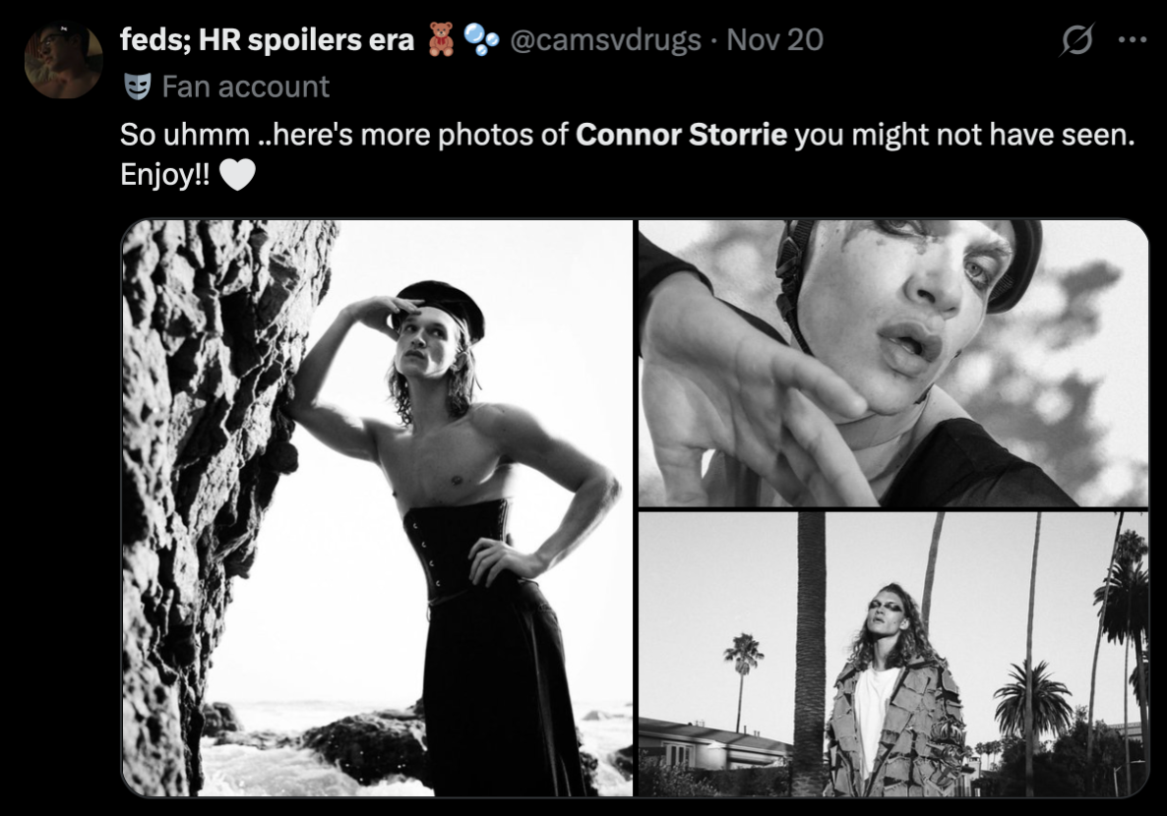Open the post via Nov 20 timestamp
This screenshot has height=816, width=1167.
coord(774,39)
